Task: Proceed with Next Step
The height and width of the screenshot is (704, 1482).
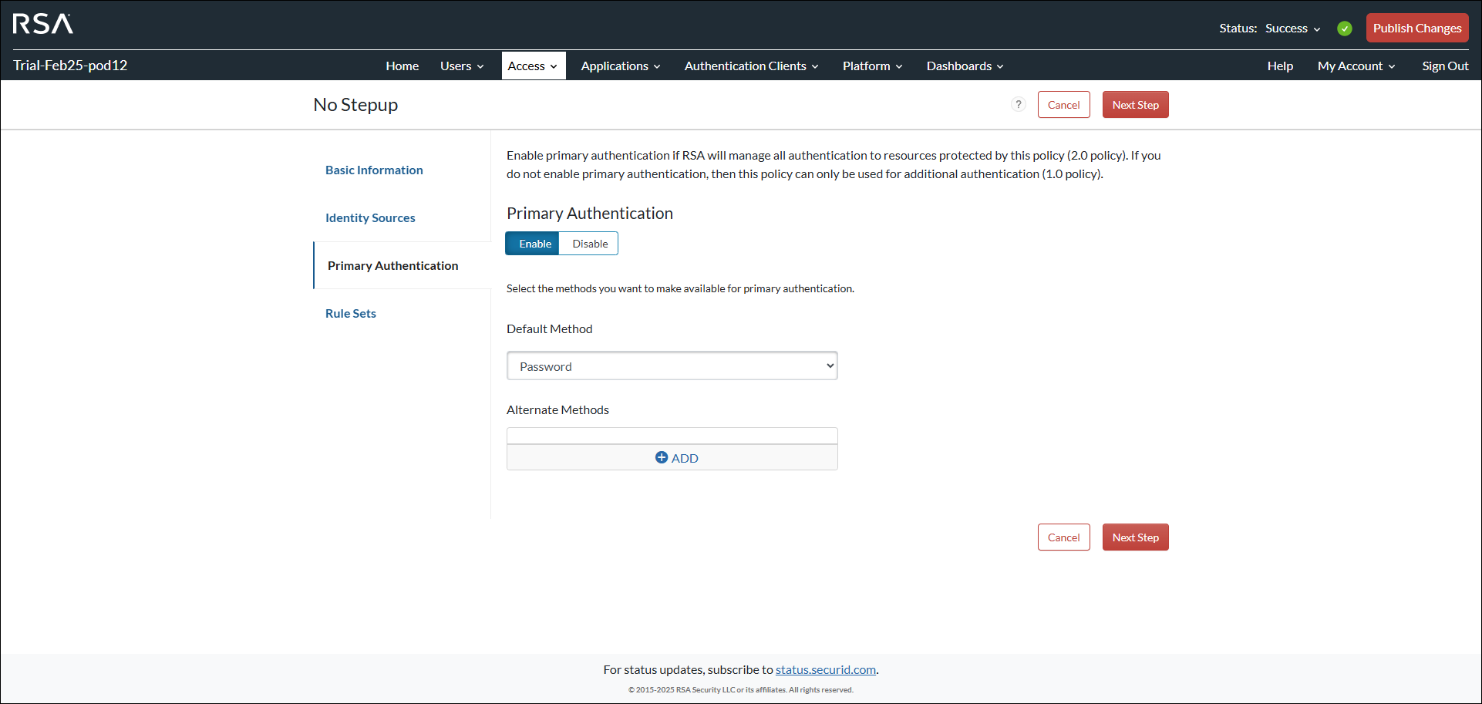Action: (x=1135, y=104)
